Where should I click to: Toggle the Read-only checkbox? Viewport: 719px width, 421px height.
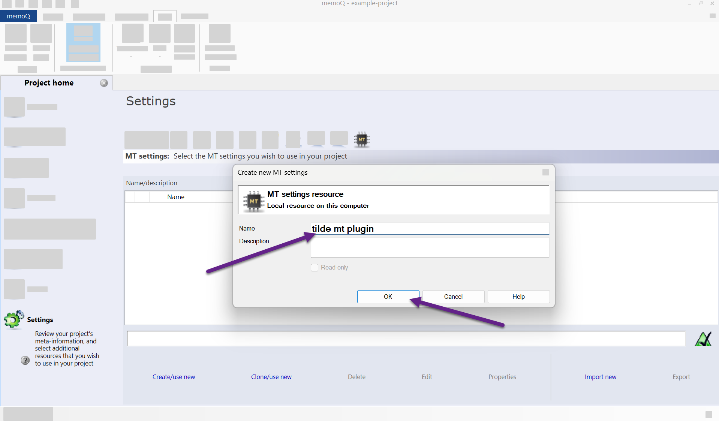point(315,268)
